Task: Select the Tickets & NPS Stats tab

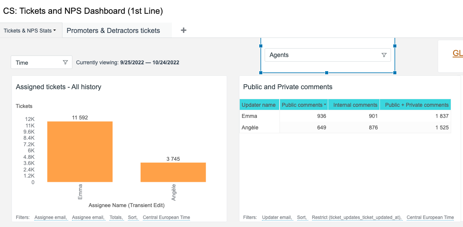Action: (27, 31)
